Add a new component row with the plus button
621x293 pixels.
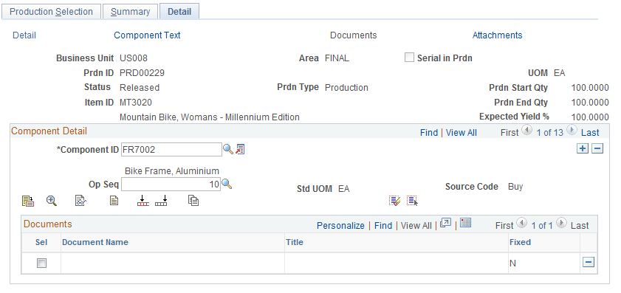(x=582, y=149)
